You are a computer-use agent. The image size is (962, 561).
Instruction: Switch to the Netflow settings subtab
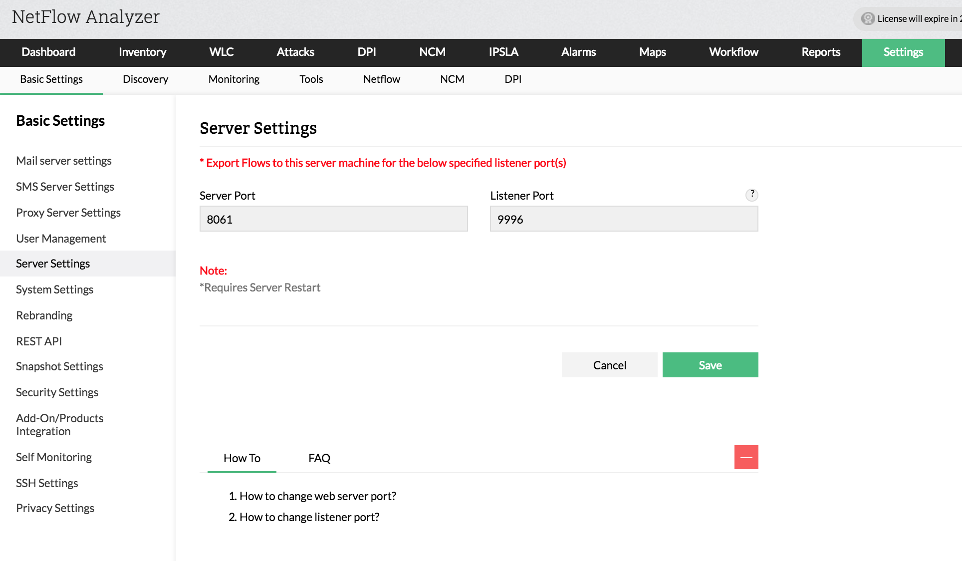381,79
